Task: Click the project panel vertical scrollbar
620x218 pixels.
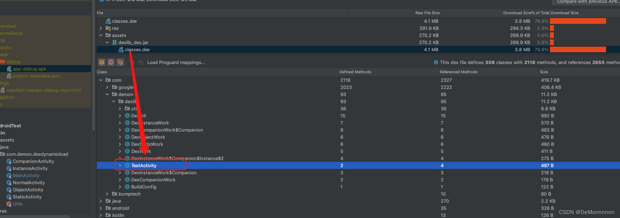Action: coord(94,66)
